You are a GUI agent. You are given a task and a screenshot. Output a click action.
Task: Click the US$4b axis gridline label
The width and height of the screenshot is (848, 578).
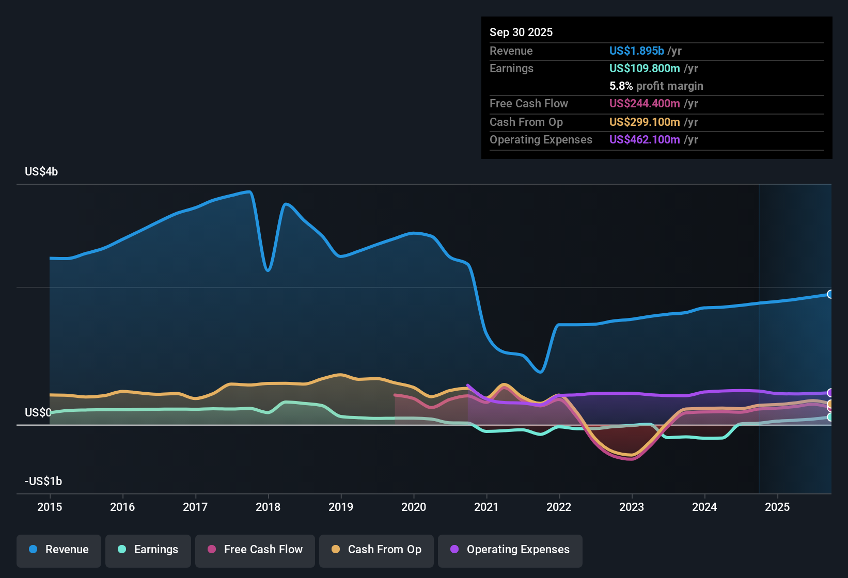[41, 171]
